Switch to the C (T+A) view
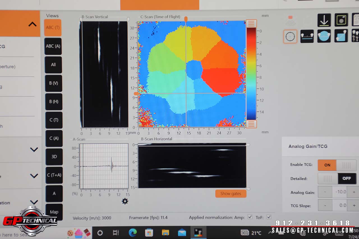This screenshot has height=239, width=359. [54, 175]
